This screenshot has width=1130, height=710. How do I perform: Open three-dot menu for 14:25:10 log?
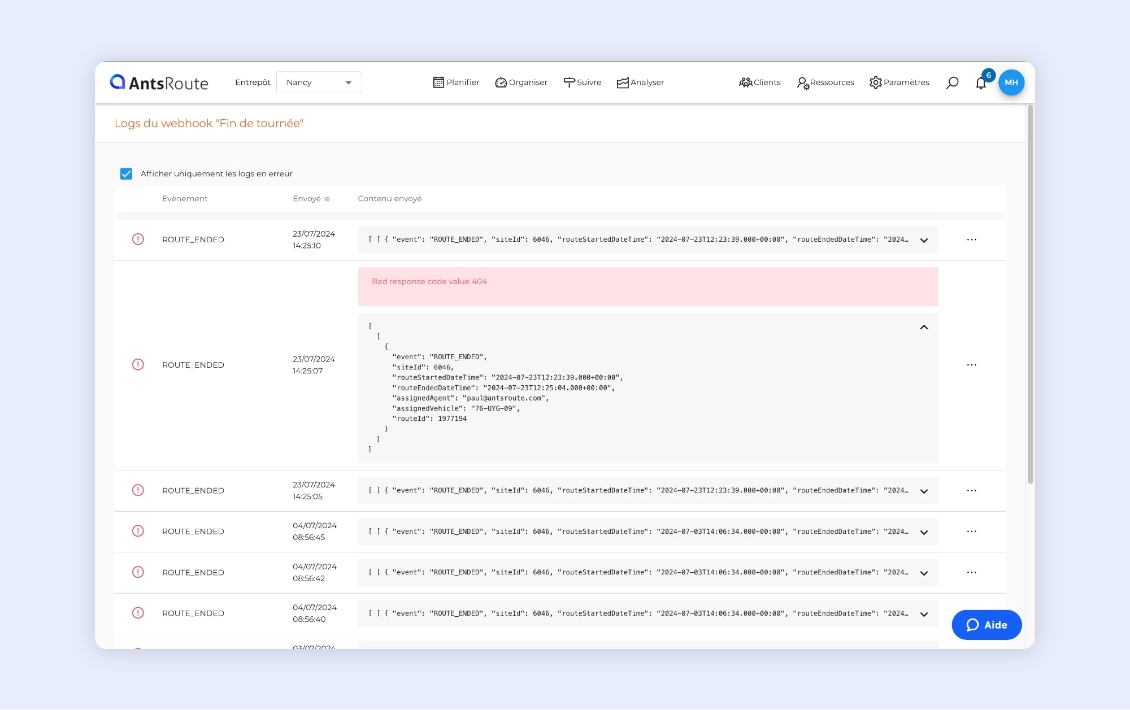(971, 239)
